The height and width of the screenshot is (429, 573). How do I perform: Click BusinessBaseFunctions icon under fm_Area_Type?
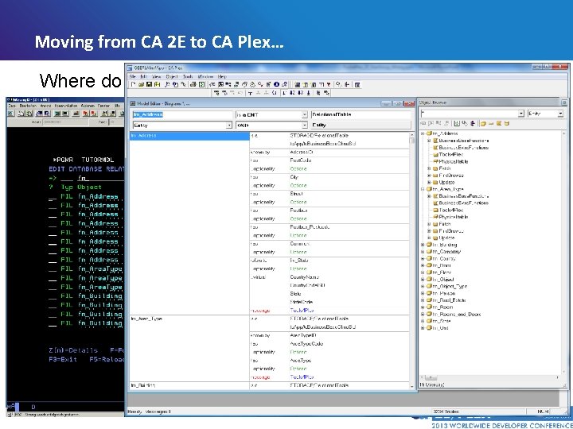pos(435,196)
